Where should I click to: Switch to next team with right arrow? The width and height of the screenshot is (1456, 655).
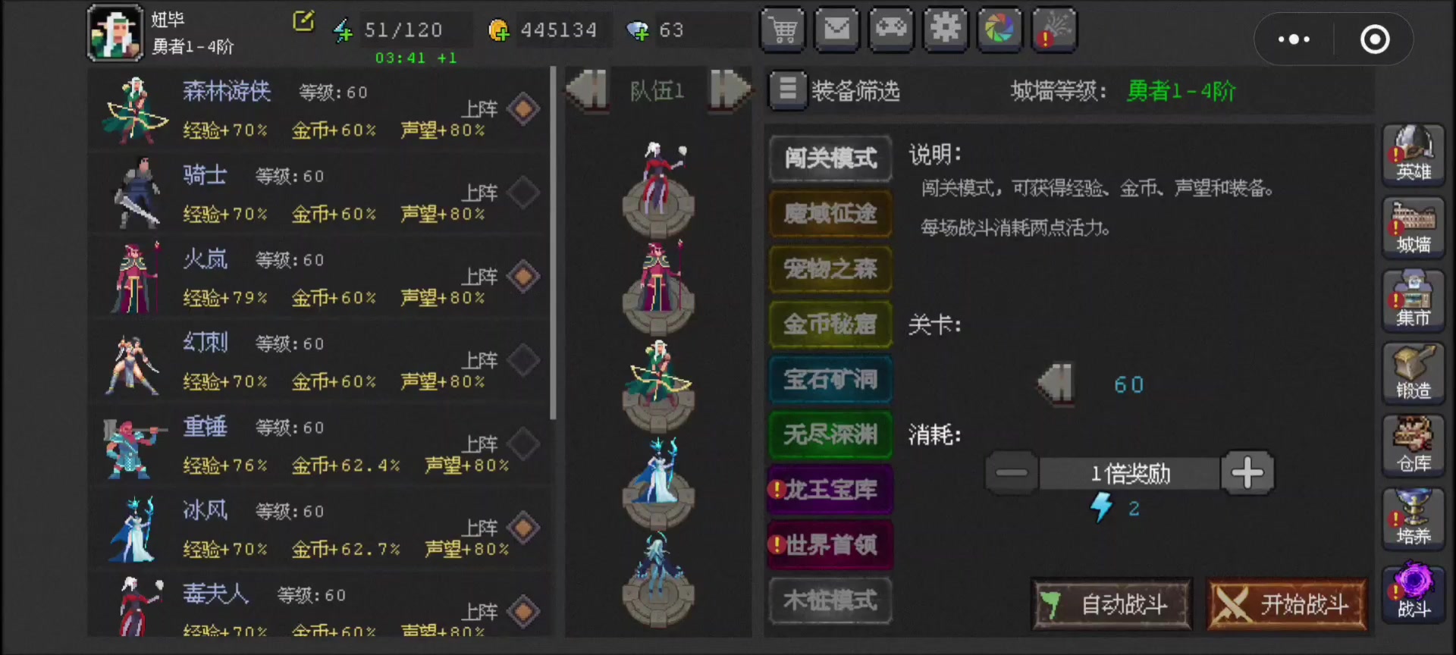coord(730,90)
